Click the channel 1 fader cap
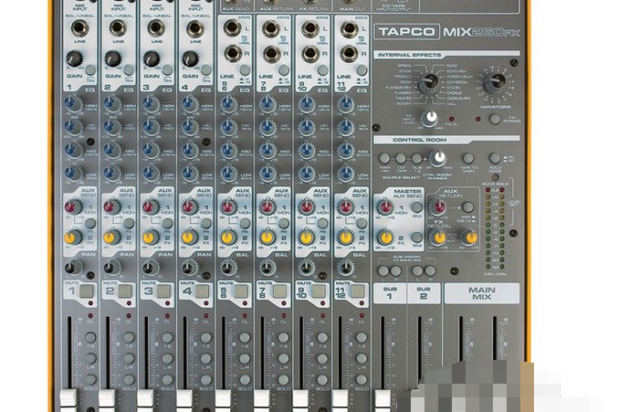Viewport: 618px width, 412px height. click(x=68, y=398)
